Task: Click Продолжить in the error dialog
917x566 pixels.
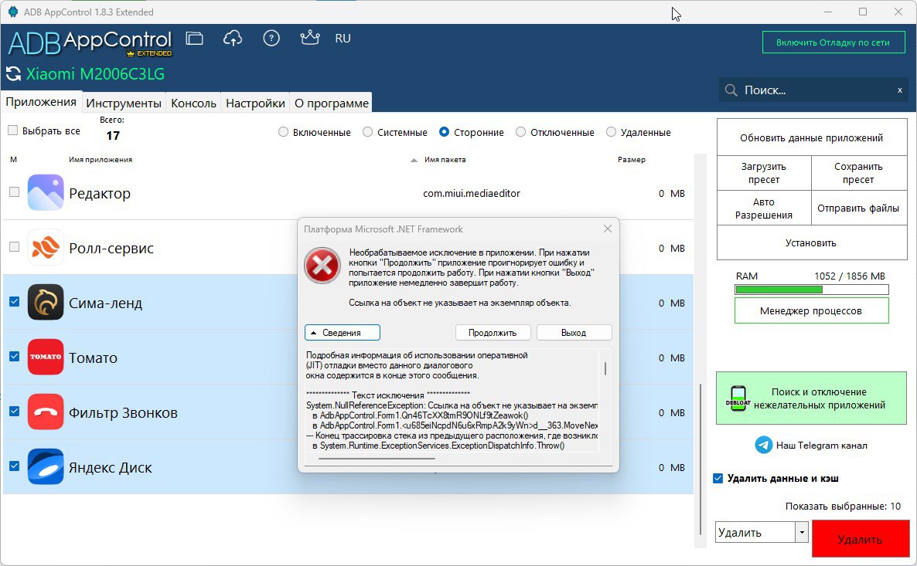Action: coord(493,332)
